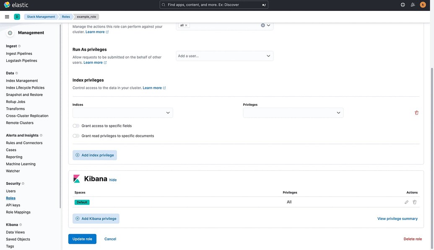The width and height of the screenshot is (434, 250).
Task: Click the green D space icon
Action: pyautogui.click(x=17, y=16)
